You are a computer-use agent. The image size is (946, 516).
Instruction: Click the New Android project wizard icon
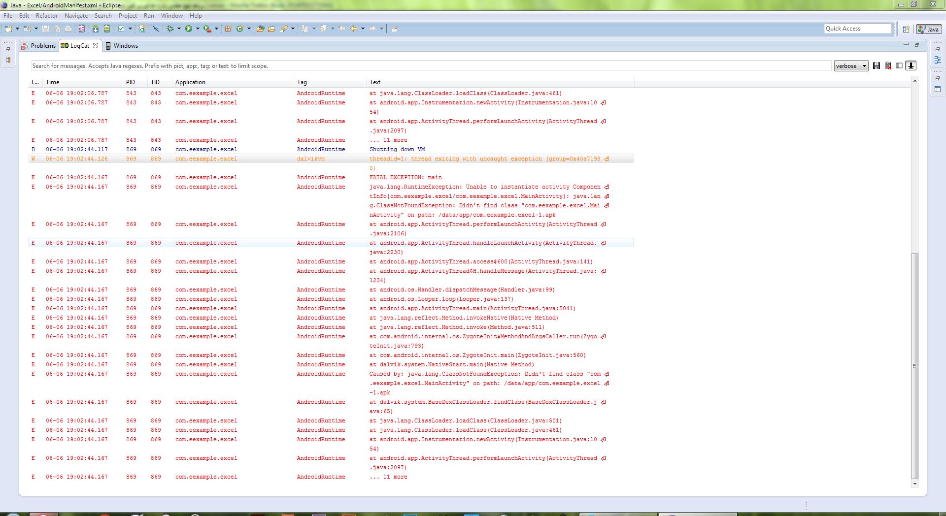pyautogui.click(x=27, y=29)
